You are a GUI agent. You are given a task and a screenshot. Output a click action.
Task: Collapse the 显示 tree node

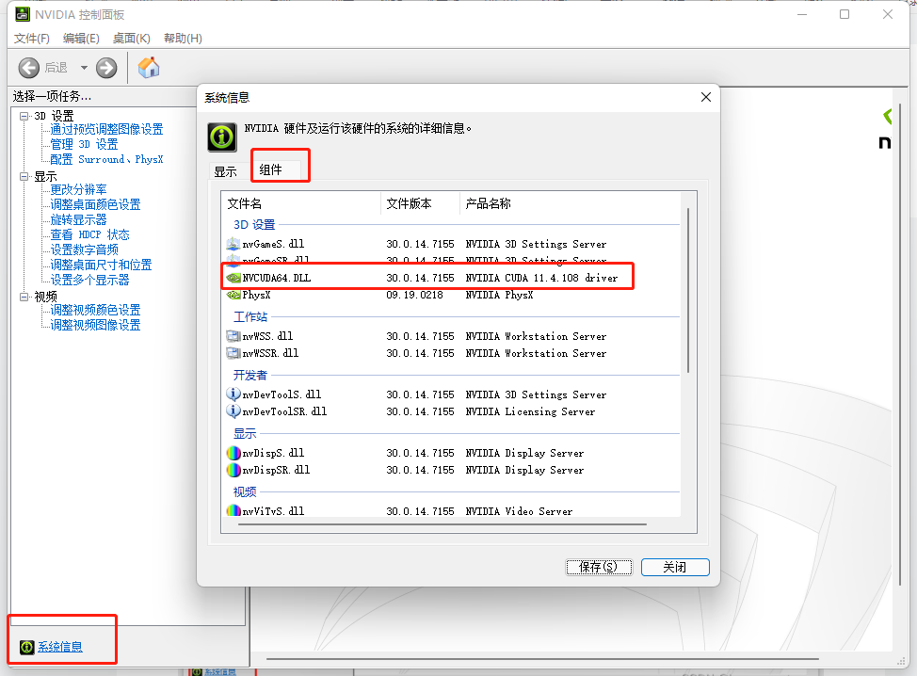[x=24, y=176]
